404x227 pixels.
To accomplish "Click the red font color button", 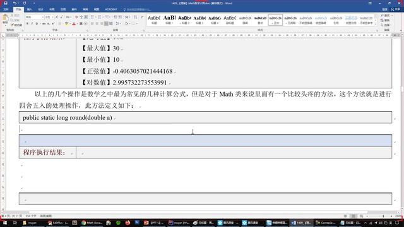I will tap(74, 24).
